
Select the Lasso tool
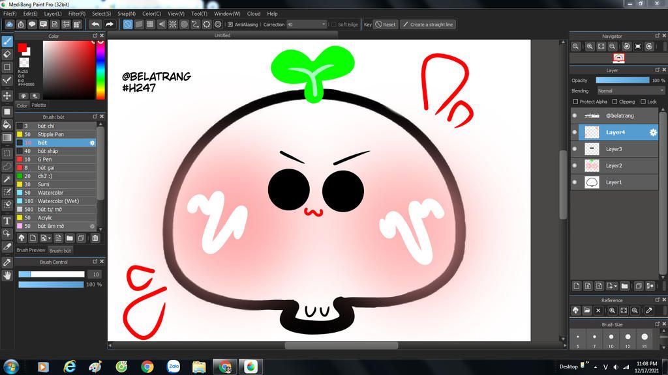[x=7, y=166]
